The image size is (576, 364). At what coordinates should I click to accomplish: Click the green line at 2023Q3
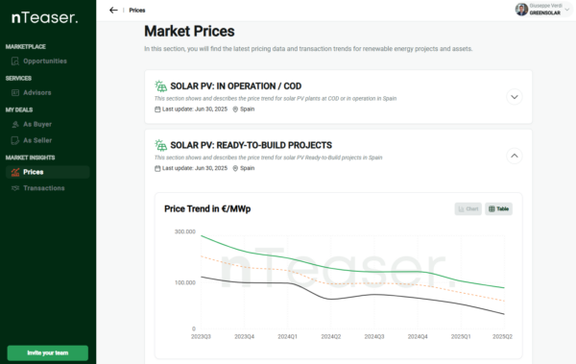(202, 236)
